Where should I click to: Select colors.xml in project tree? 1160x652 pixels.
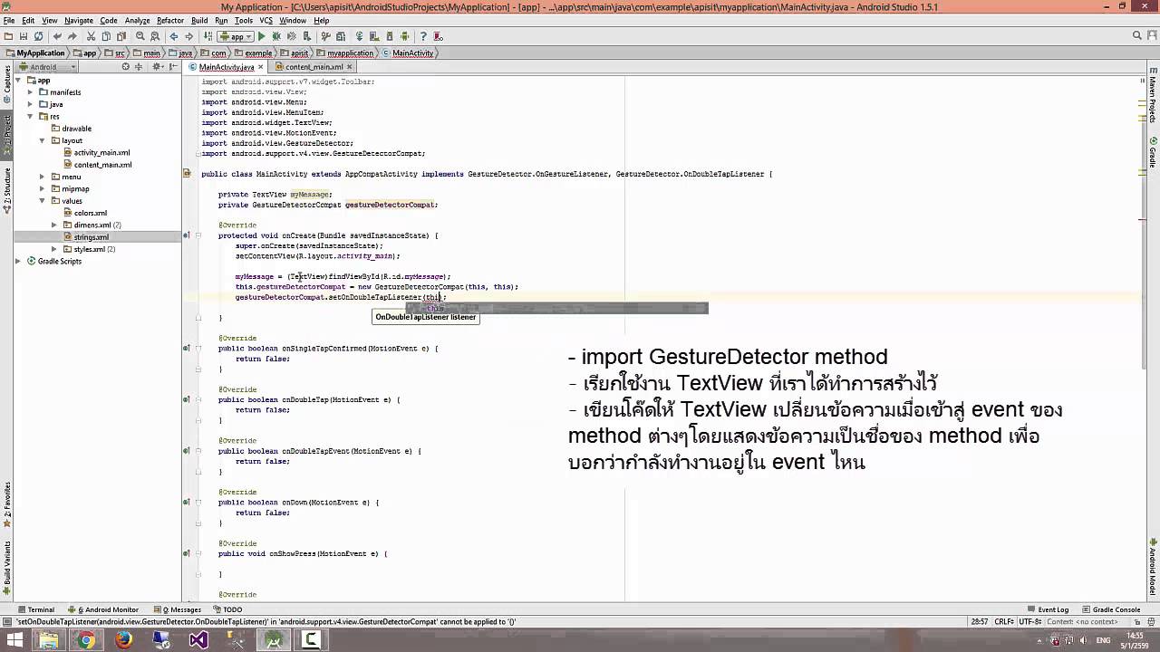pyautogui.click(x=91, y=213)
